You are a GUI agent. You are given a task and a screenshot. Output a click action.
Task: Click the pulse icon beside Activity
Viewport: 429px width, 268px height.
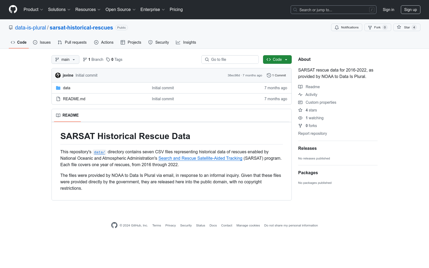point(300,95)
